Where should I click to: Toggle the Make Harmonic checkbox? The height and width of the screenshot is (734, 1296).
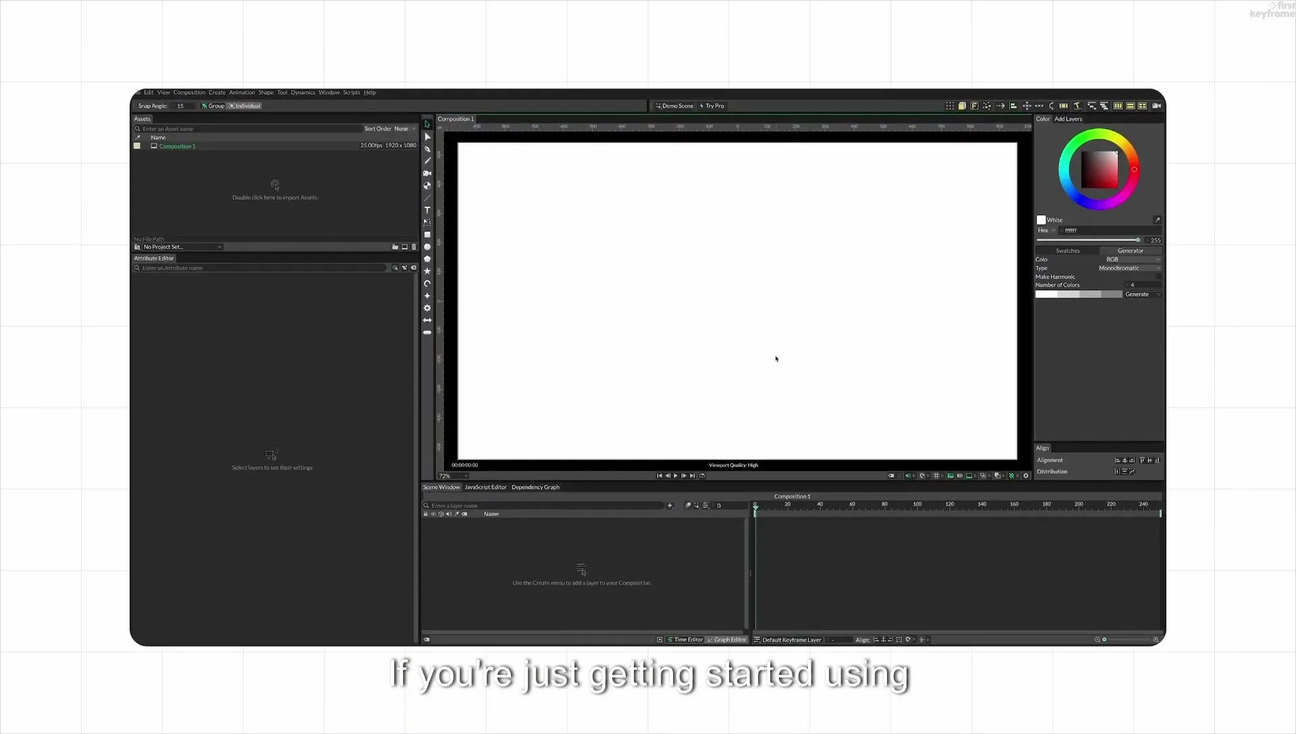tap(1158, 277)
